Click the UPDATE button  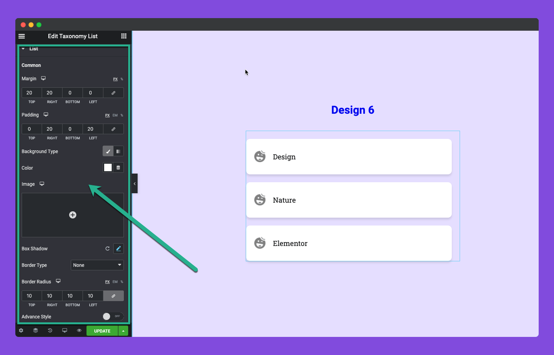pos(102,331)
